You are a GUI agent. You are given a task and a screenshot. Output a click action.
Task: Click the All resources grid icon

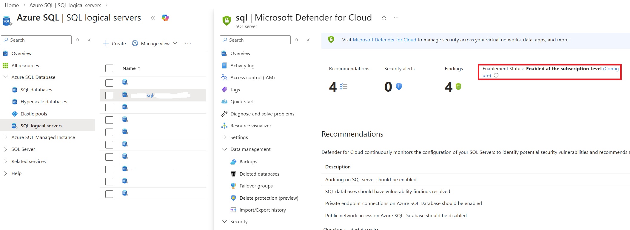tap(5, 65)
